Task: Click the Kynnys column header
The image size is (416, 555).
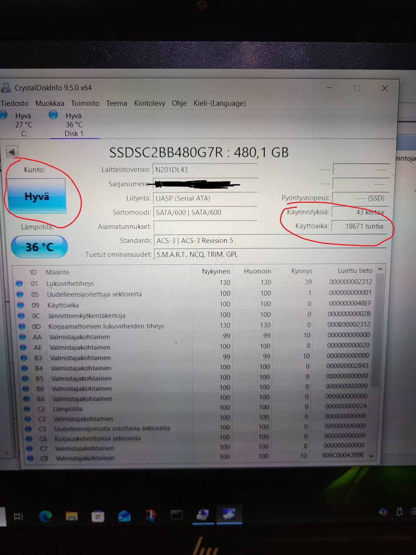Action: click(302, 271)
